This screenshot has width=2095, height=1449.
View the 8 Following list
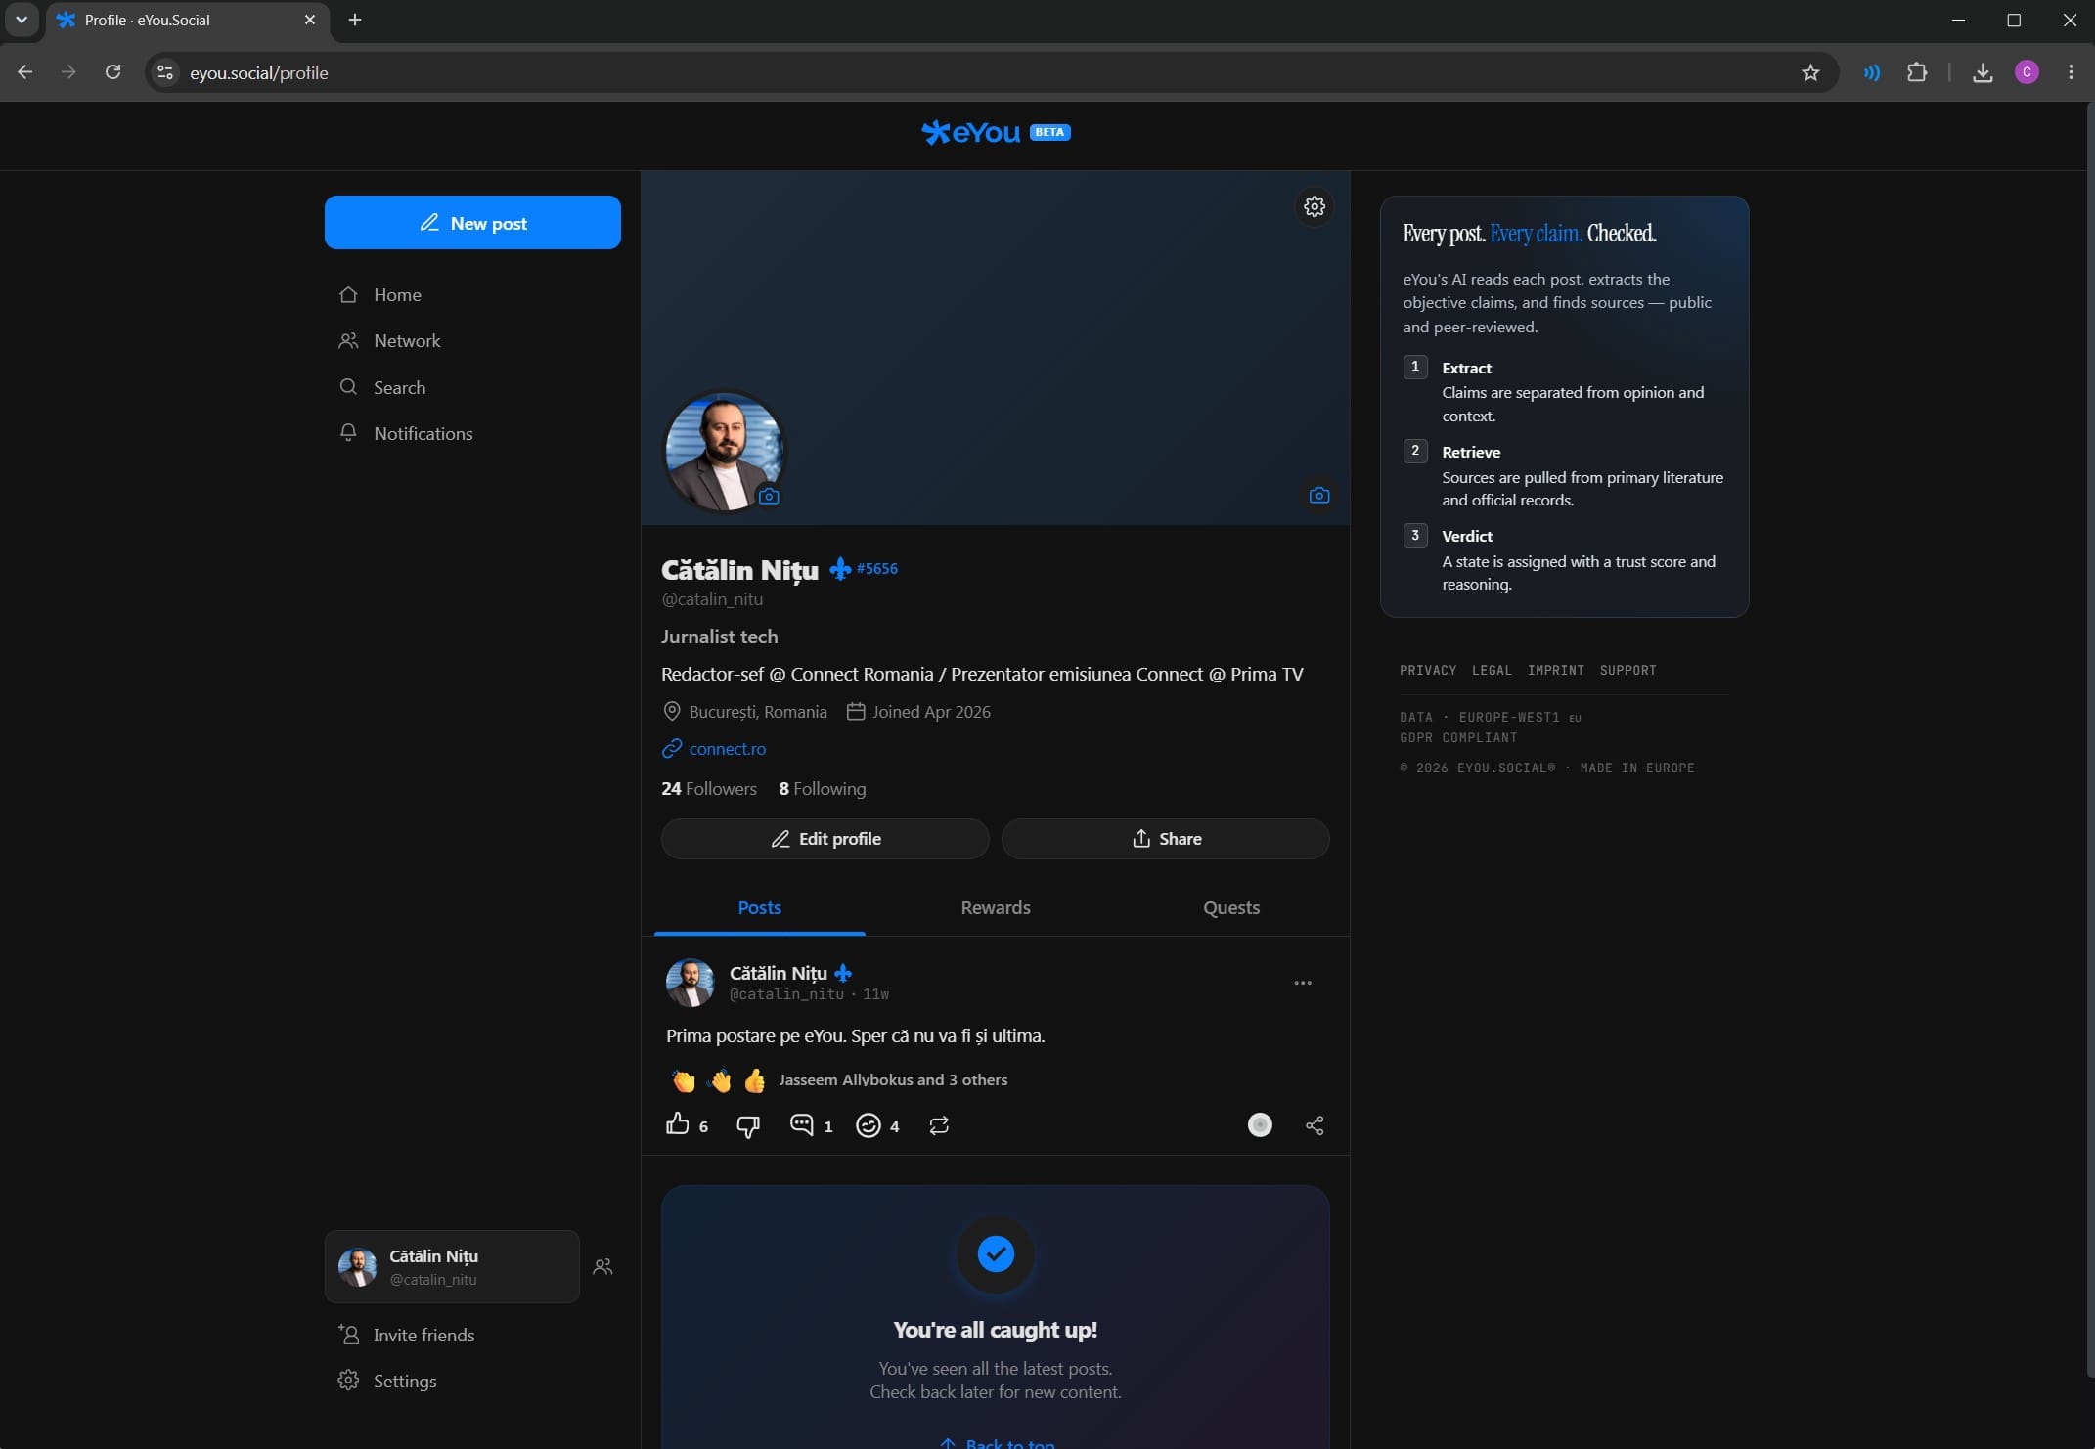coord(822,788)
